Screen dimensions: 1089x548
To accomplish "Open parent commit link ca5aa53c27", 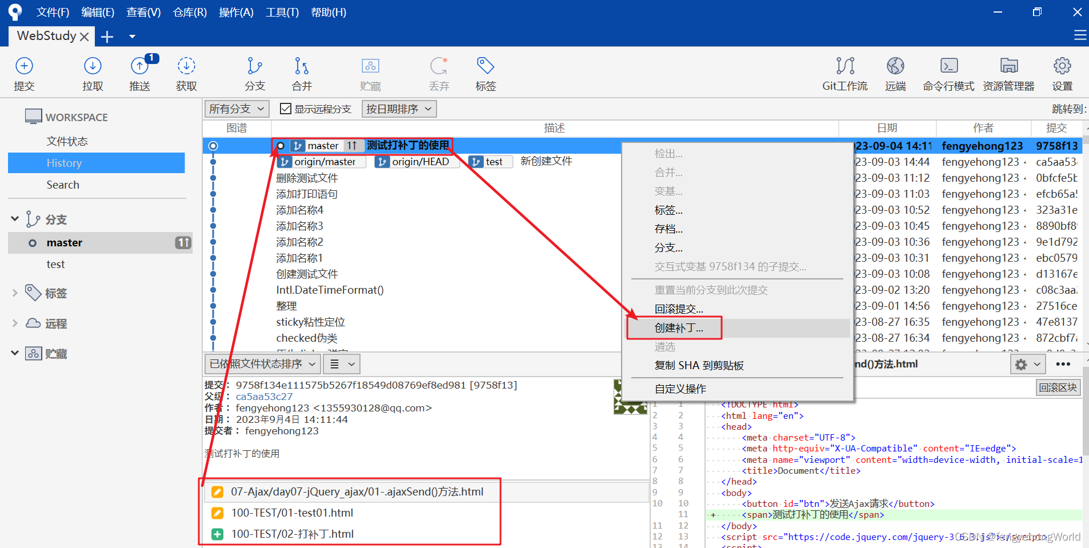I will pyautogui.click(x=264, y=397).
